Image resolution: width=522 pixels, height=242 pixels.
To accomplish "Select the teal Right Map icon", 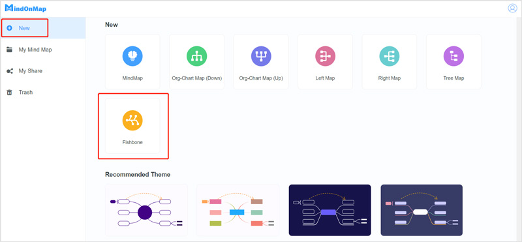I will click(x=389, y=56).
